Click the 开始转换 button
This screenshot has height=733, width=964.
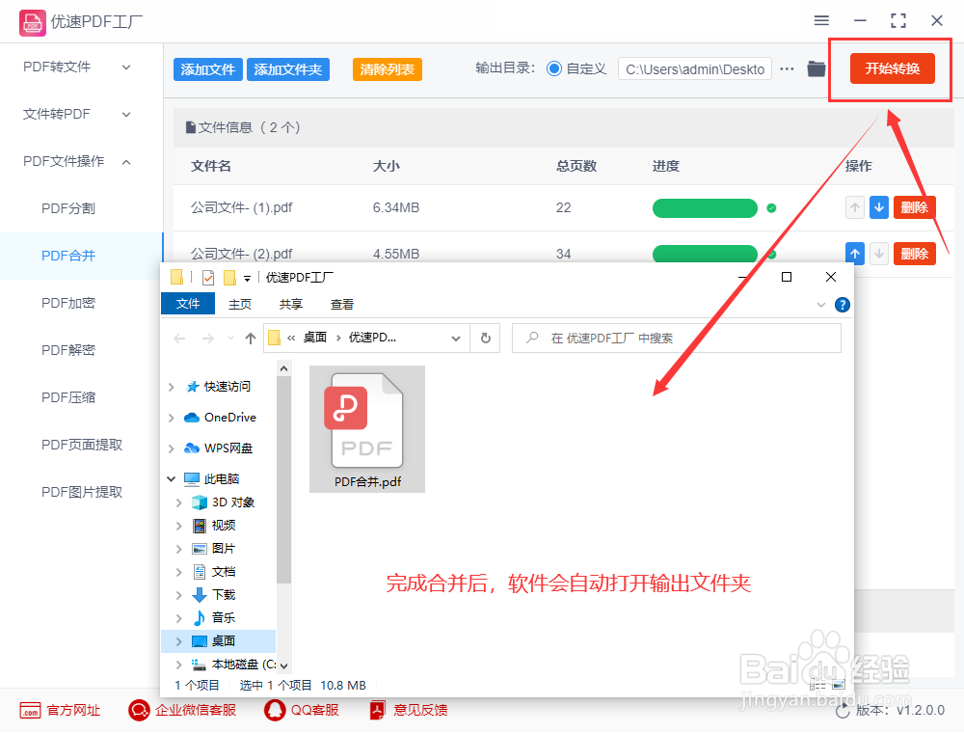coord(892,68)
